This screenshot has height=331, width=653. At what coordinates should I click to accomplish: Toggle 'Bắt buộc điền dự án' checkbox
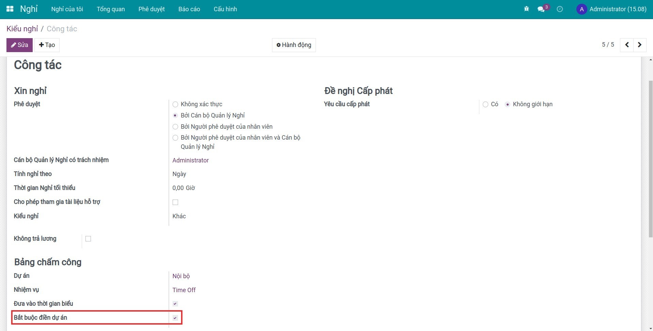pyautogui.click(x=175, y=318)
